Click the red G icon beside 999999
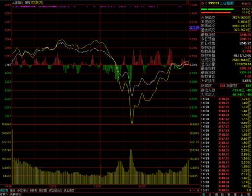Viewport: 252px width, 196px height. pos(203,3)
